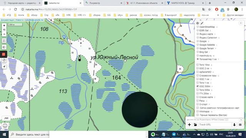This screenshot has width=246, height=138.
Task: Open layer settings gear icon
Action: (198, 23)
